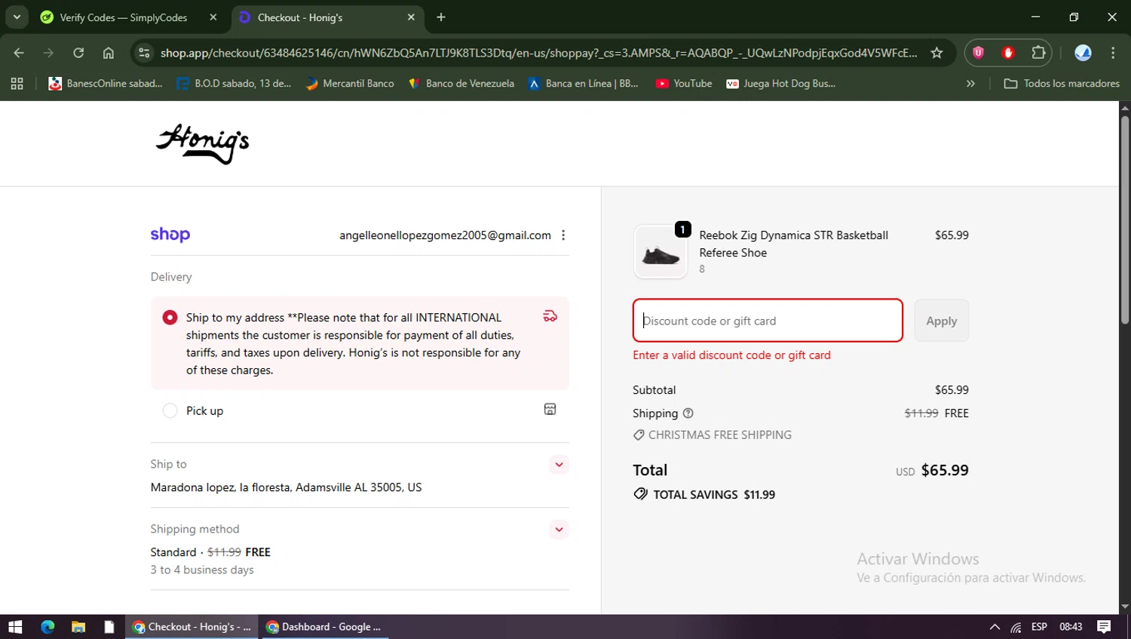Open the Windows Start menu
Screen dimensions: 1131x639
click(x=15, y=627)
